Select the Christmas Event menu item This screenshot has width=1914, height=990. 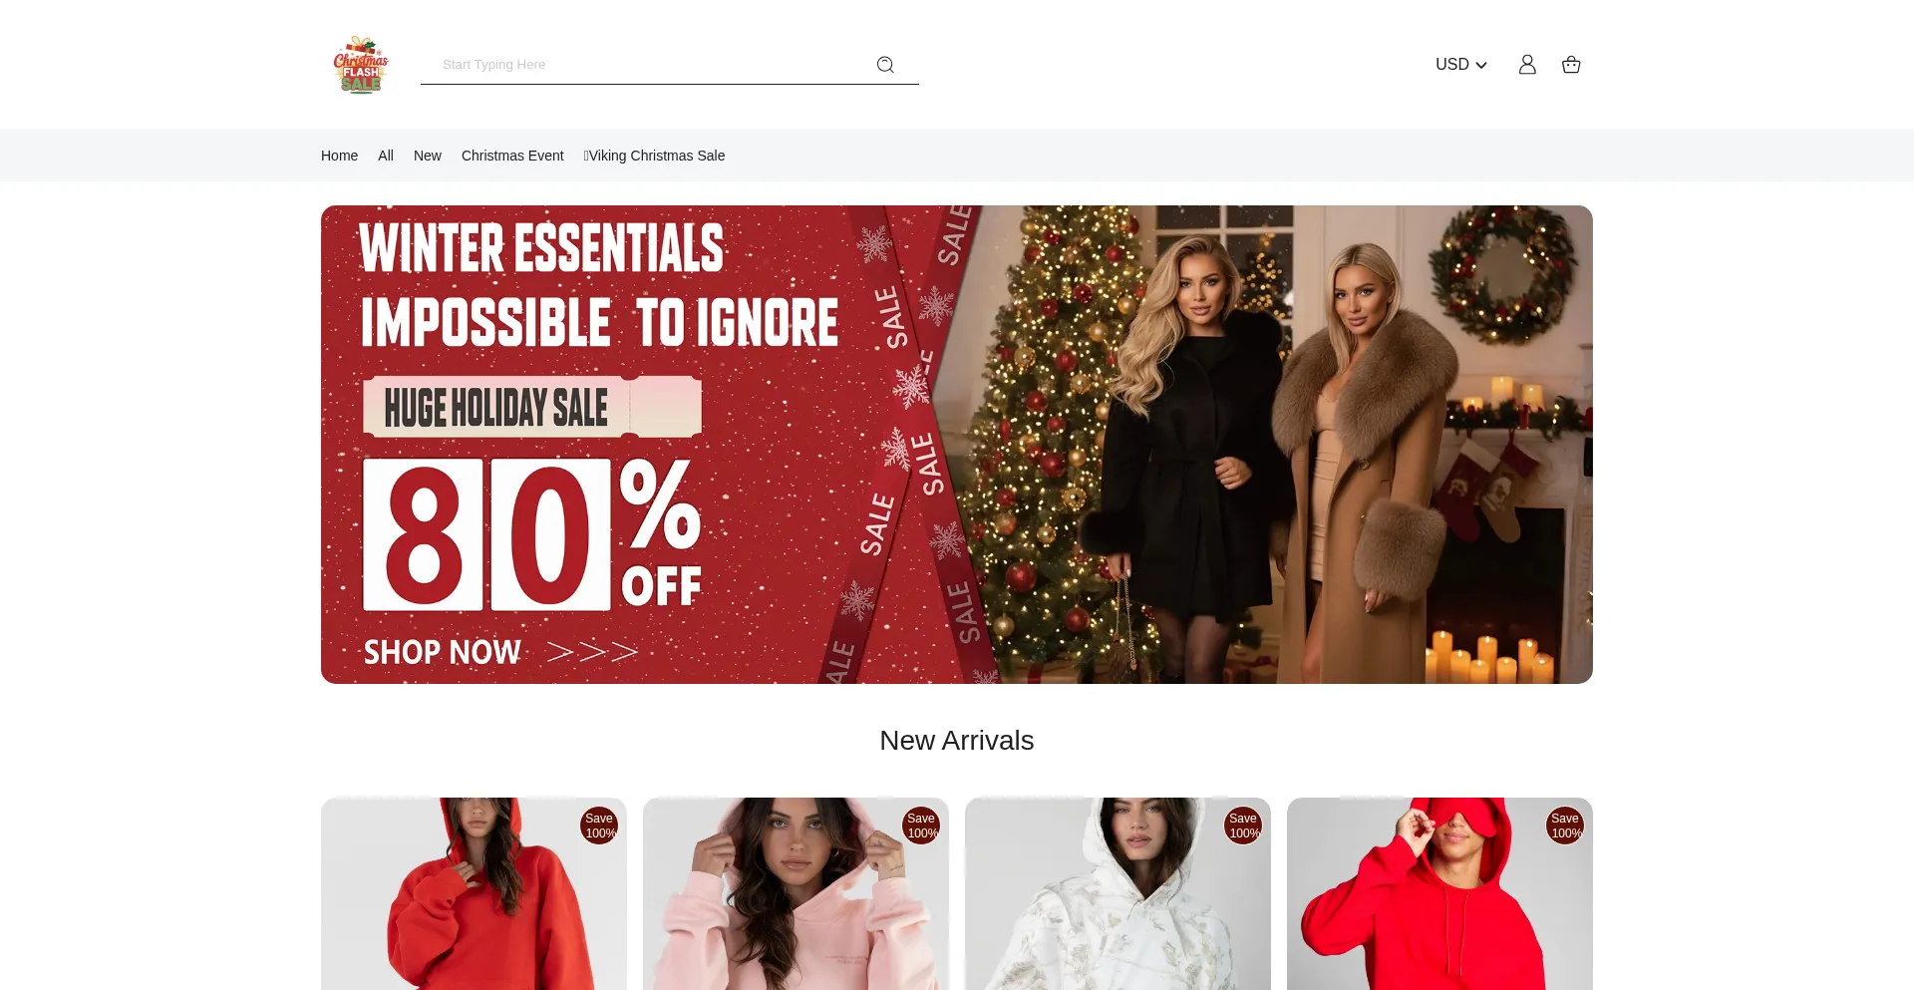tap(512, 156)
